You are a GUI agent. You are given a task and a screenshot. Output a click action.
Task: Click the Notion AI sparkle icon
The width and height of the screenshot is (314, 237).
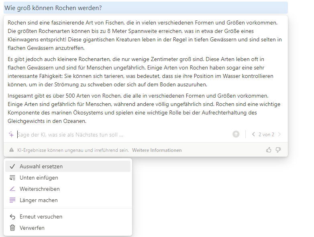tap(11, 135)
